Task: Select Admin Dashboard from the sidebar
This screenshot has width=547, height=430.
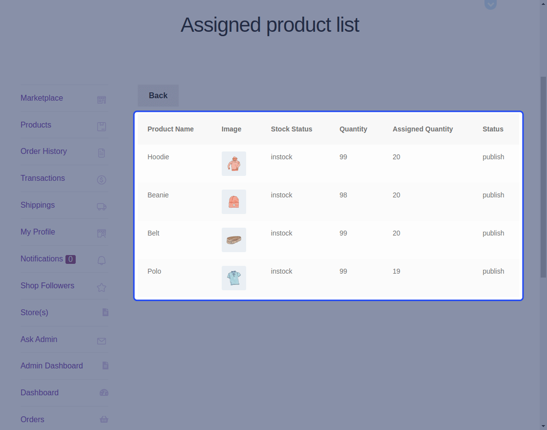Action: click(52, 365)
